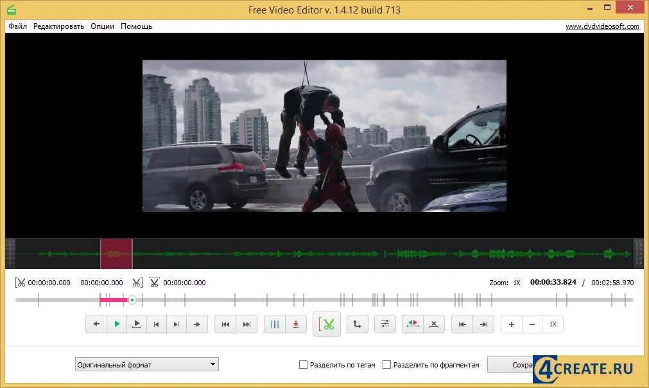Go to selection start arrow icon
Screen dimensions: 649x388
(462, 324)
